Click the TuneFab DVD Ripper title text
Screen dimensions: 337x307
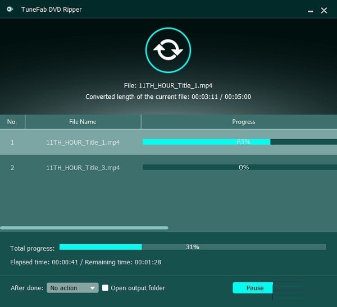tap(52, 10)
